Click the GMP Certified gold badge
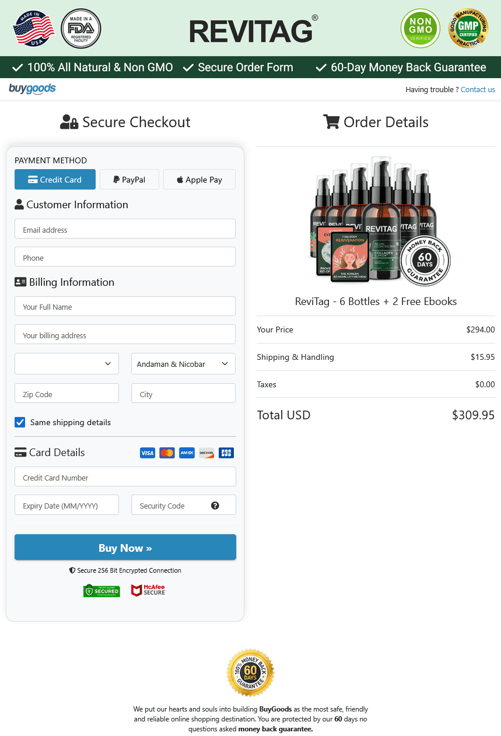Screen dimensions: 501x736 [x=468, y=29]
